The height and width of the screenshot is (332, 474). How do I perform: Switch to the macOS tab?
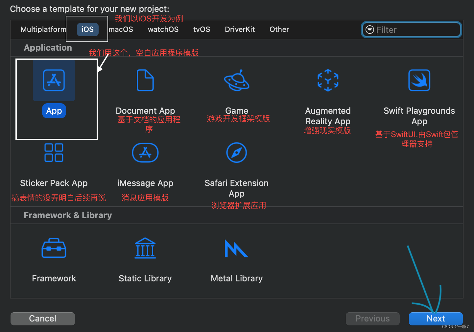pyautogui.click(x=121, y=29)
